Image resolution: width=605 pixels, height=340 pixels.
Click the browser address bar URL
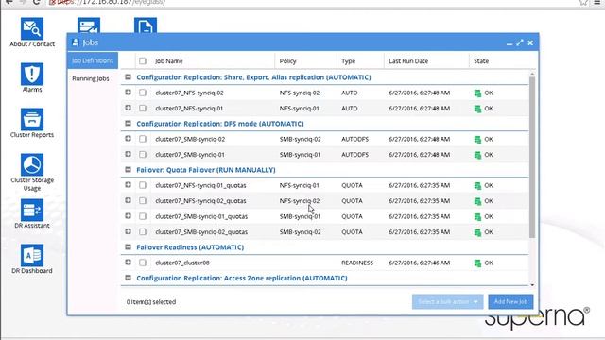tap(112, 2)
